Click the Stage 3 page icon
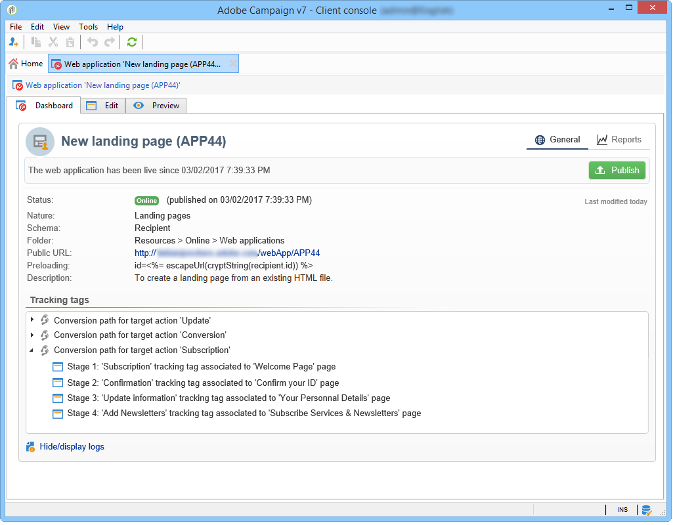673x525 pixels. coord(58,398)
